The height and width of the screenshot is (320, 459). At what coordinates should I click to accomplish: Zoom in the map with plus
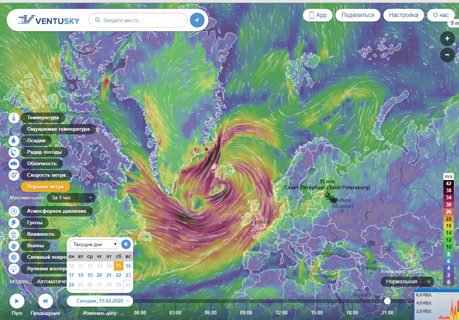click(447, 39)
